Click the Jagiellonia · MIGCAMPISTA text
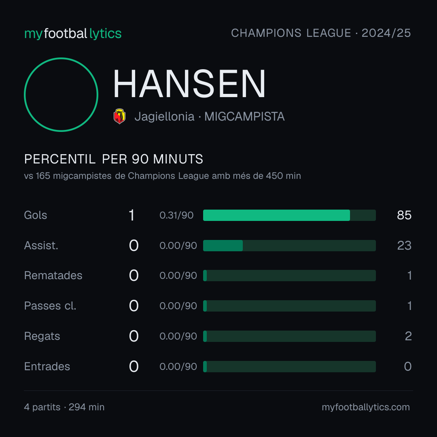The image size is (437, 437). click(210, 117)
